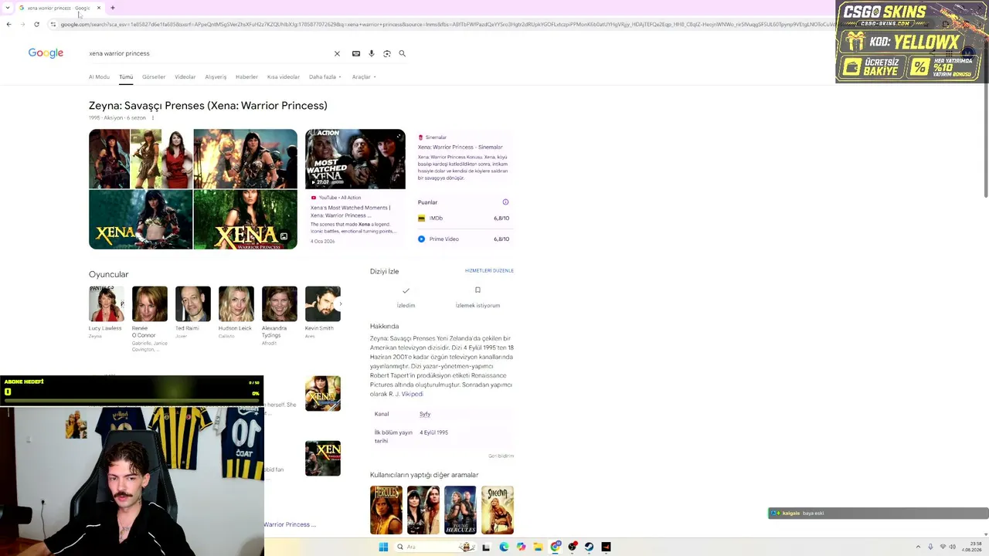Image resolution: width=989 pixels, height=556 pixels.
Task: Select the Tümü results tab
Action: (x=126, y=77)
